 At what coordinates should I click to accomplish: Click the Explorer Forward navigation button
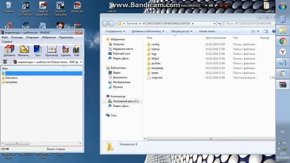point(111,24)
